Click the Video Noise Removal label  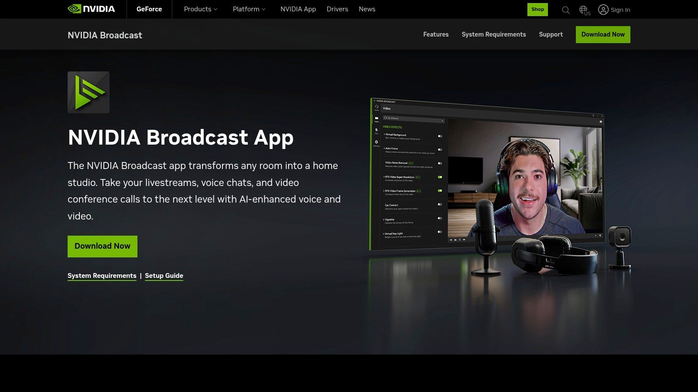pos(396,162)
